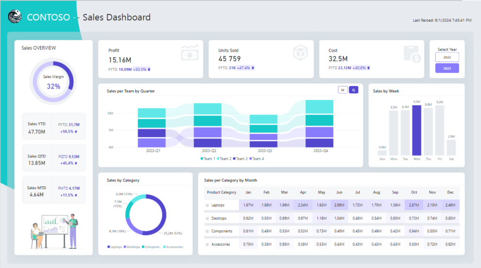
Task: Click the Sales Margin 32% gauge
Action: (x=54, y=82)
